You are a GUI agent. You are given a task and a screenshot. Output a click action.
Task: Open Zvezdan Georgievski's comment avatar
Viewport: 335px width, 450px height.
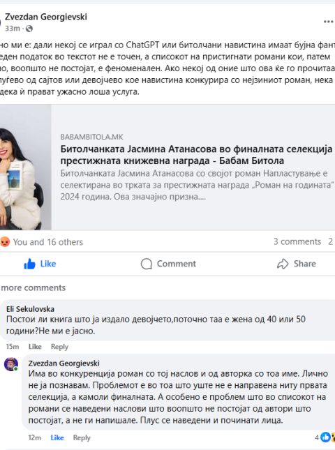click(11, 364)
